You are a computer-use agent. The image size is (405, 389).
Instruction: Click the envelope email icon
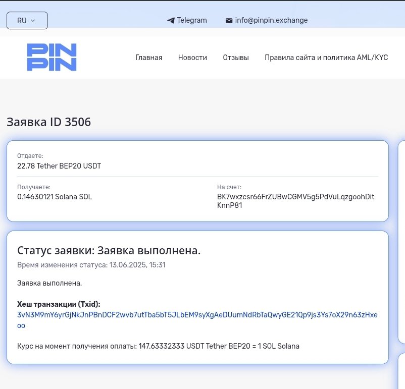(x=229, y=21)
